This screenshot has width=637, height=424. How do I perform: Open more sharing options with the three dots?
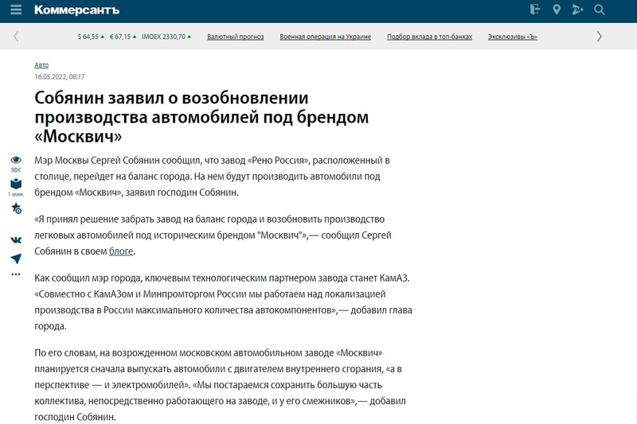click(16, 274)
